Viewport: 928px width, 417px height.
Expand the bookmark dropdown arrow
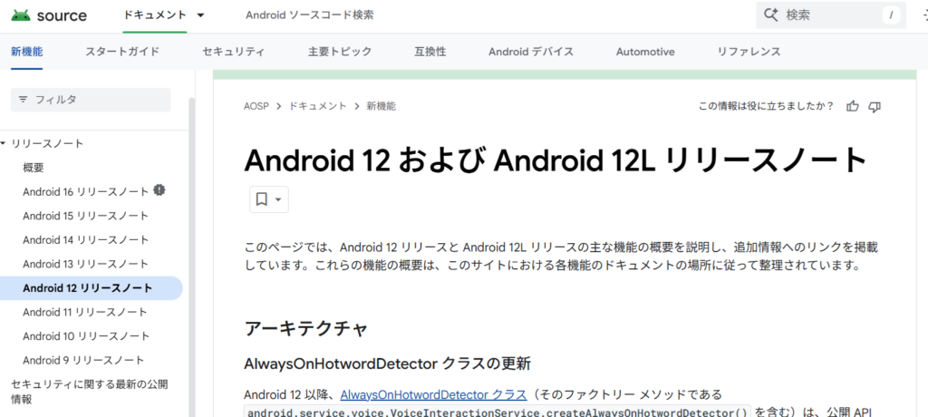pyautogui.click(x=278, y=199)
